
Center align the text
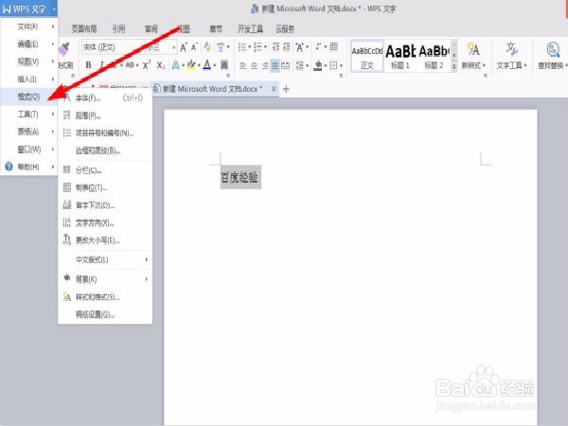(255, 65)
